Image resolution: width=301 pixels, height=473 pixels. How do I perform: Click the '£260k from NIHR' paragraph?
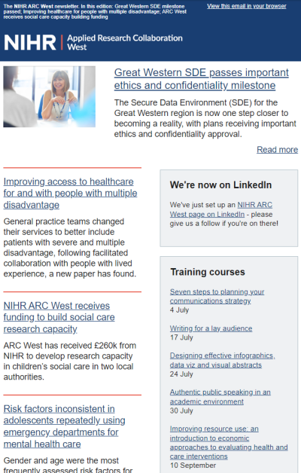(69, 361)
